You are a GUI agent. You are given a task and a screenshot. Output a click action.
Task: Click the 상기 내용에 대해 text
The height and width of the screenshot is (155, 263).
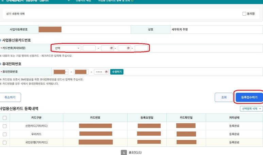[15, 14]
